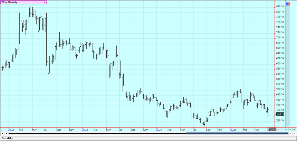Click the 2024 year label on the date axis
Viewport: 297px width, 141px height.
point(159,130)
